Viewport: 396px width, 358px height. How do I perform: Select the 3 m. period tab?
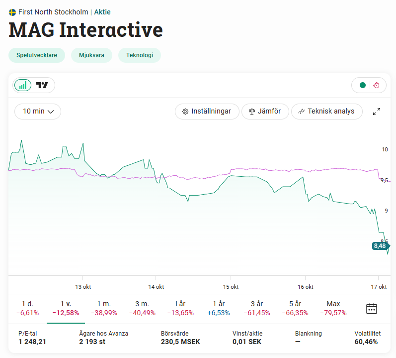[142, 308]
